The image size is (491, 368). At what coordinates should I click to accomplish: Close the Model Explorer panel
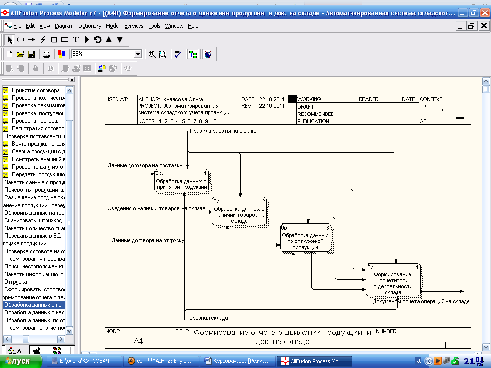click(72, 80)
